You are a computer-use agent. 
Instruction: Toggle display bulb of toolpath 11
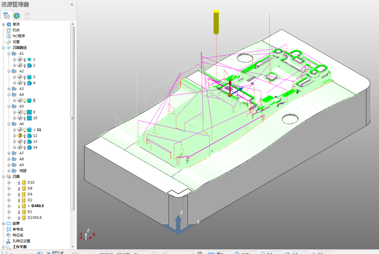tap(25, 129)
